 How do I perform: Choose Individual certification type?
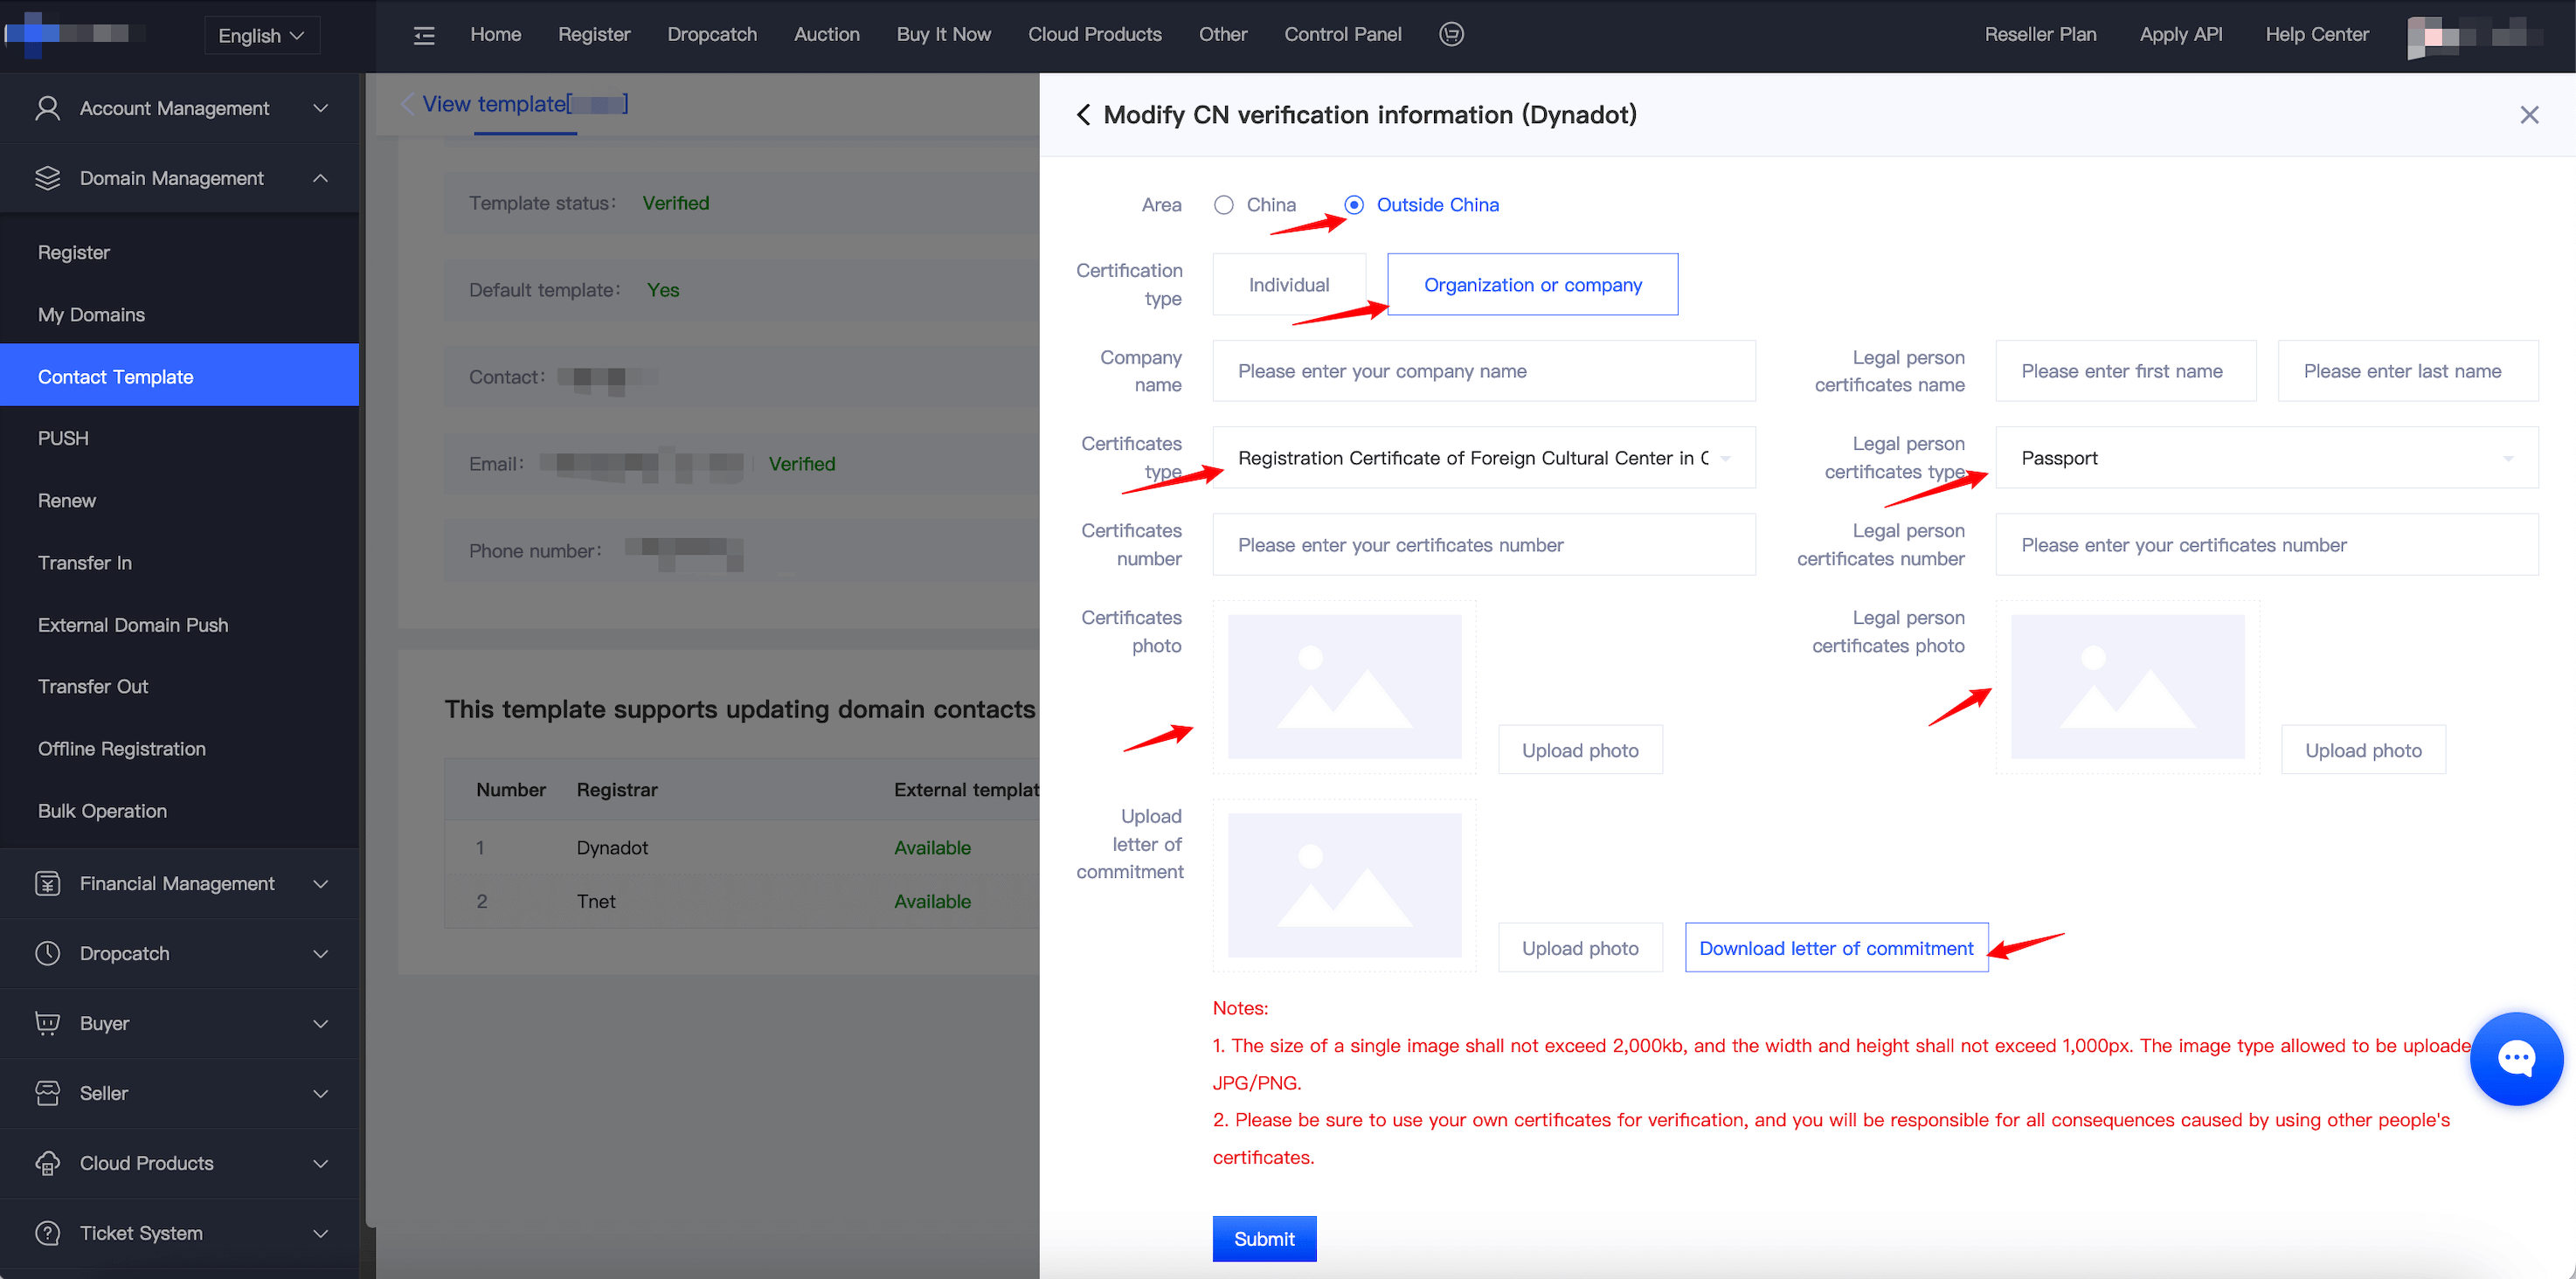pyautogui.click(x=1288, y=285)
